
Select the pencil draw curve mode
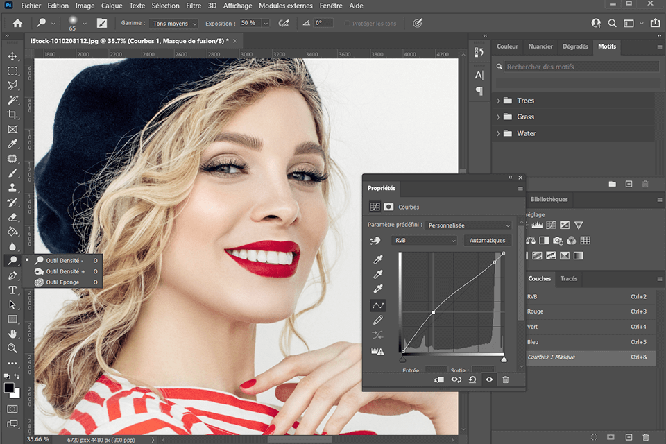tap(377, 320)
